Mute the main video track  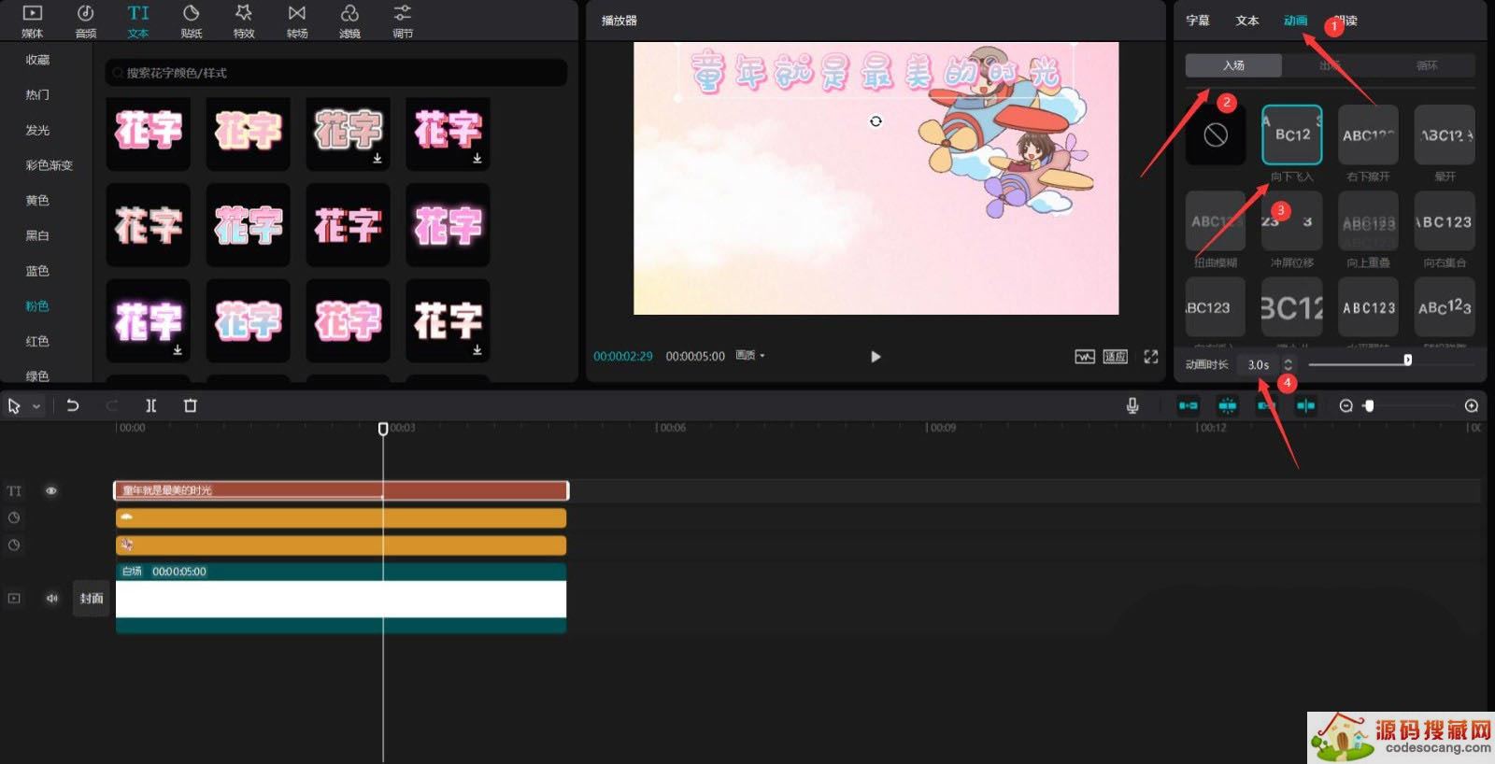51,599
